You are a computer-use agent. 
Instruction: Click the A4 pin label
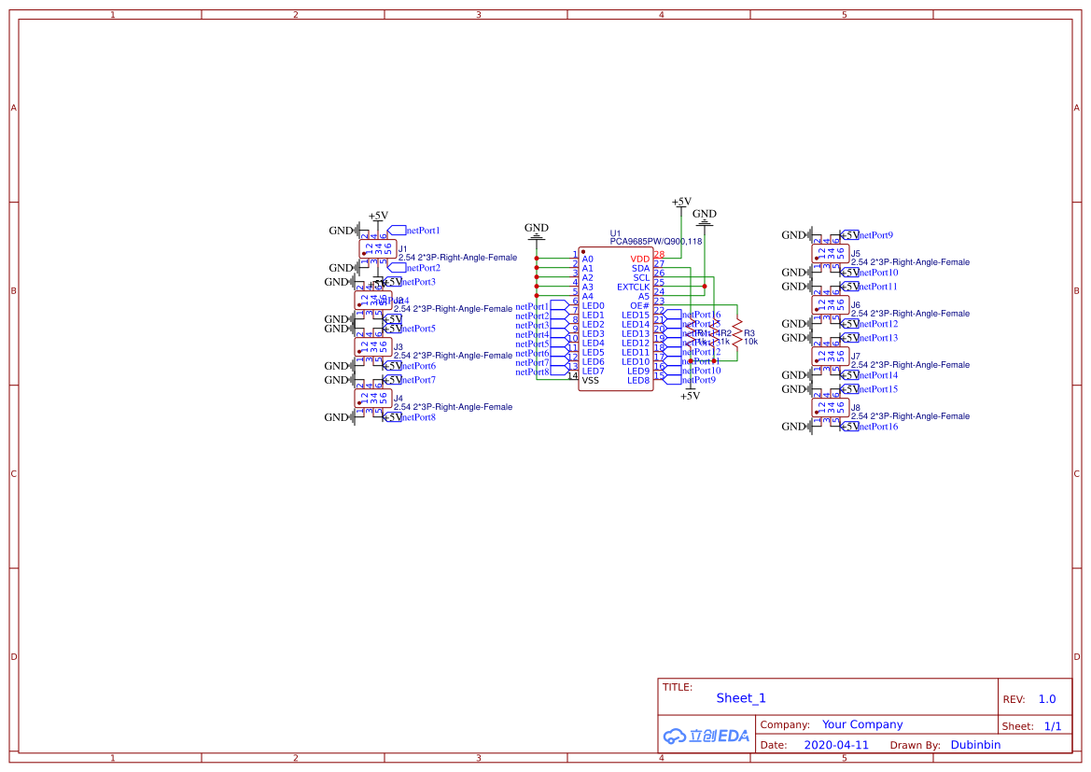[x=587, y=297]
